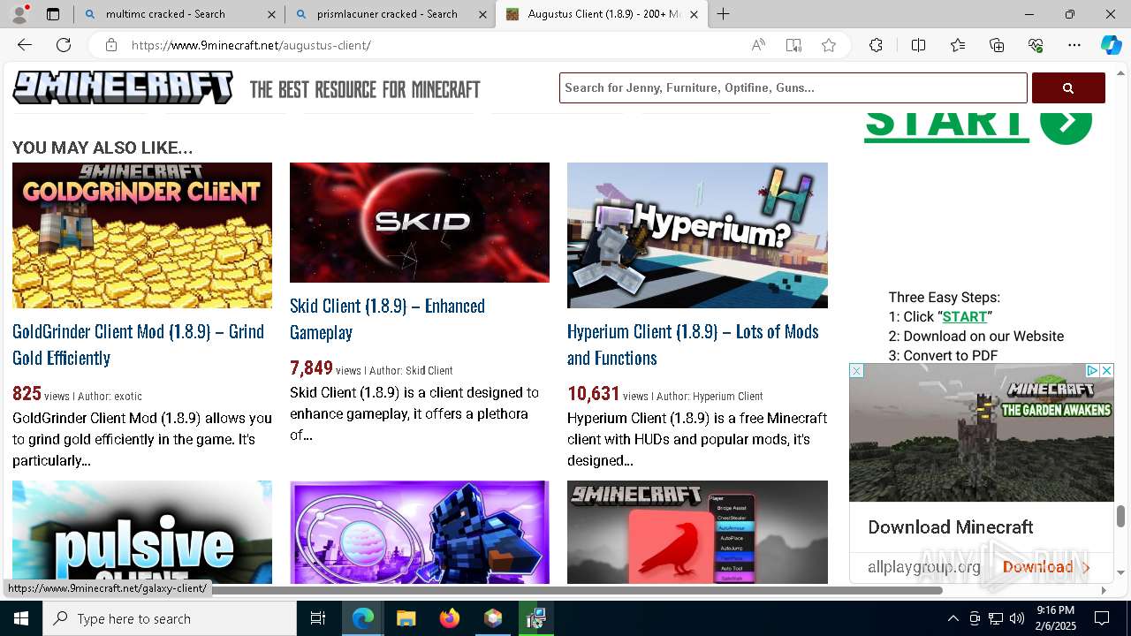
Task: Launch Firefox from taskbar
Action: click(x=450, y=618)
